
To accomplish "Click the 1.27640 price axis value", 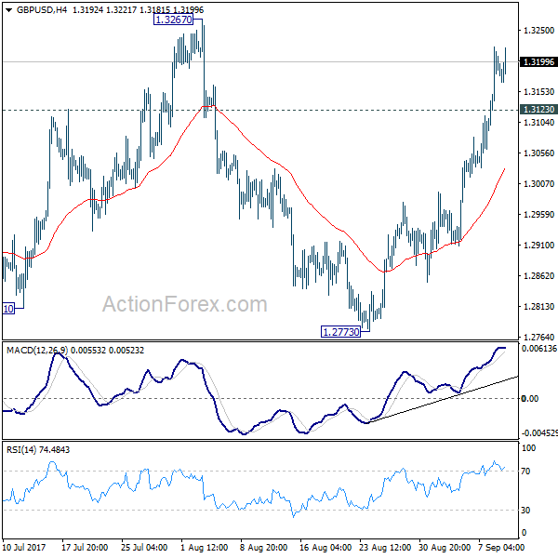I will click(x=538, y=337).
